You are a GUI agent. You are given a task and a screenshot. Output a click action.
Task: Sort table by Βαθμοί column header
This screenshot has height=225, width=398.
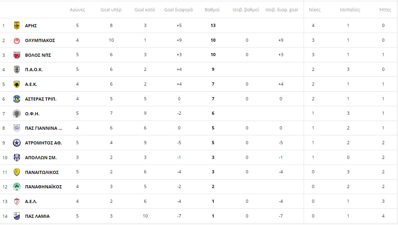(x=212, y=10)
